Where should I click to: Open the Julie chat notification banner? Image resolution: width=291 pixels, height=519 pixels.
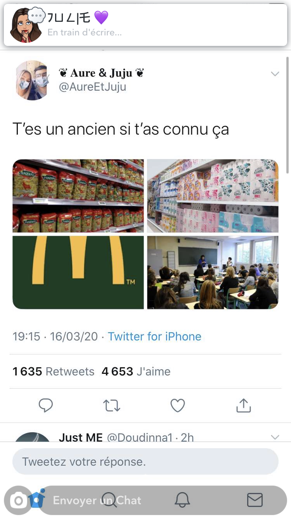click(145, 25)
